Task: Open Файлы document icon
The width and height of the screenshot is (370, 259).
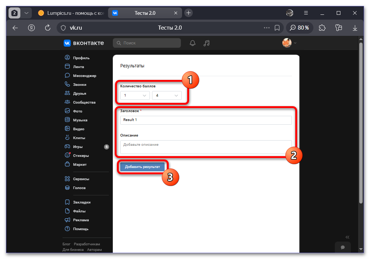Action: pyautogui.click(x=67, y=211)
